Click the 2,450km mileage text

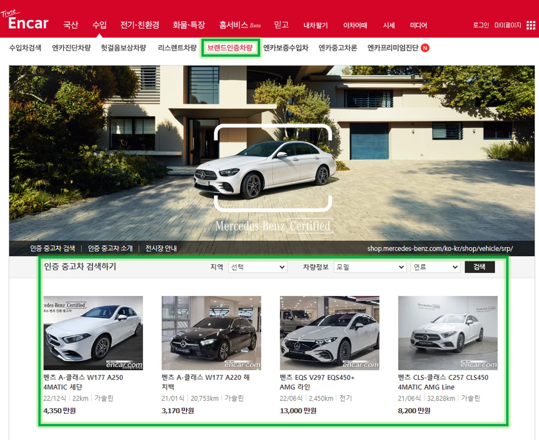(x=321, y=398)
